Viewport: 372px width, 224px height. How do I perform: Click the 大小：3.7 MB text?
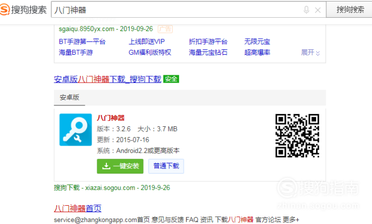[x=158, y=129]
